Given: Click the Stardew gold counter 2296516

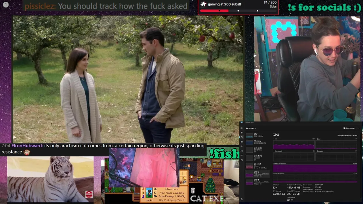Looking at the screenshot, I should (x=216, y=171).
